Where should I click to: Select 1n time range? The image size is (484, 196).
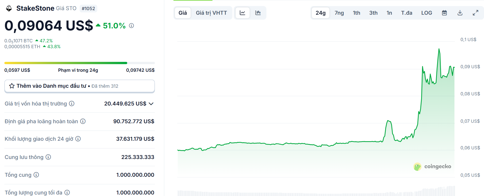pos(389,13)
